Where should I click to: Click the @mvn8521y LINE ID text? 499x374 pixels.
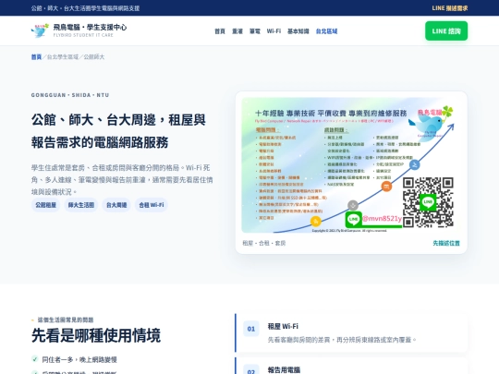[x=382, y=219]
